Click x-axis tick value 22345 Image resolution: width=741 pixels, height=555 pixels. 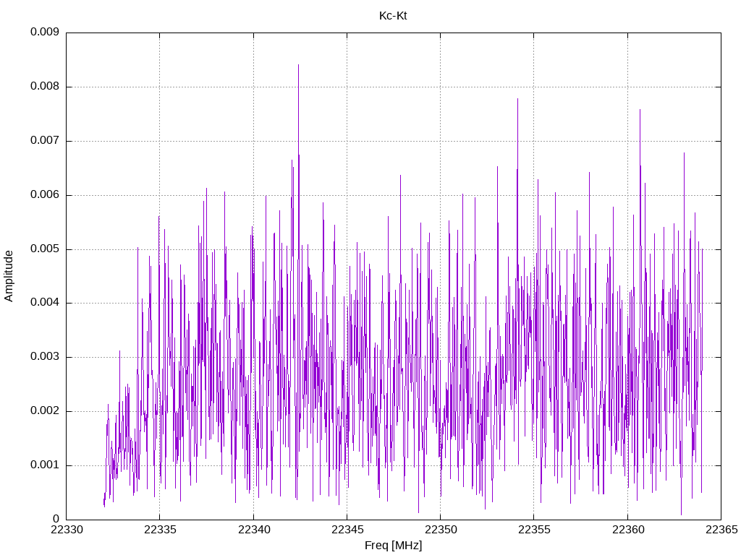point(347,530)
